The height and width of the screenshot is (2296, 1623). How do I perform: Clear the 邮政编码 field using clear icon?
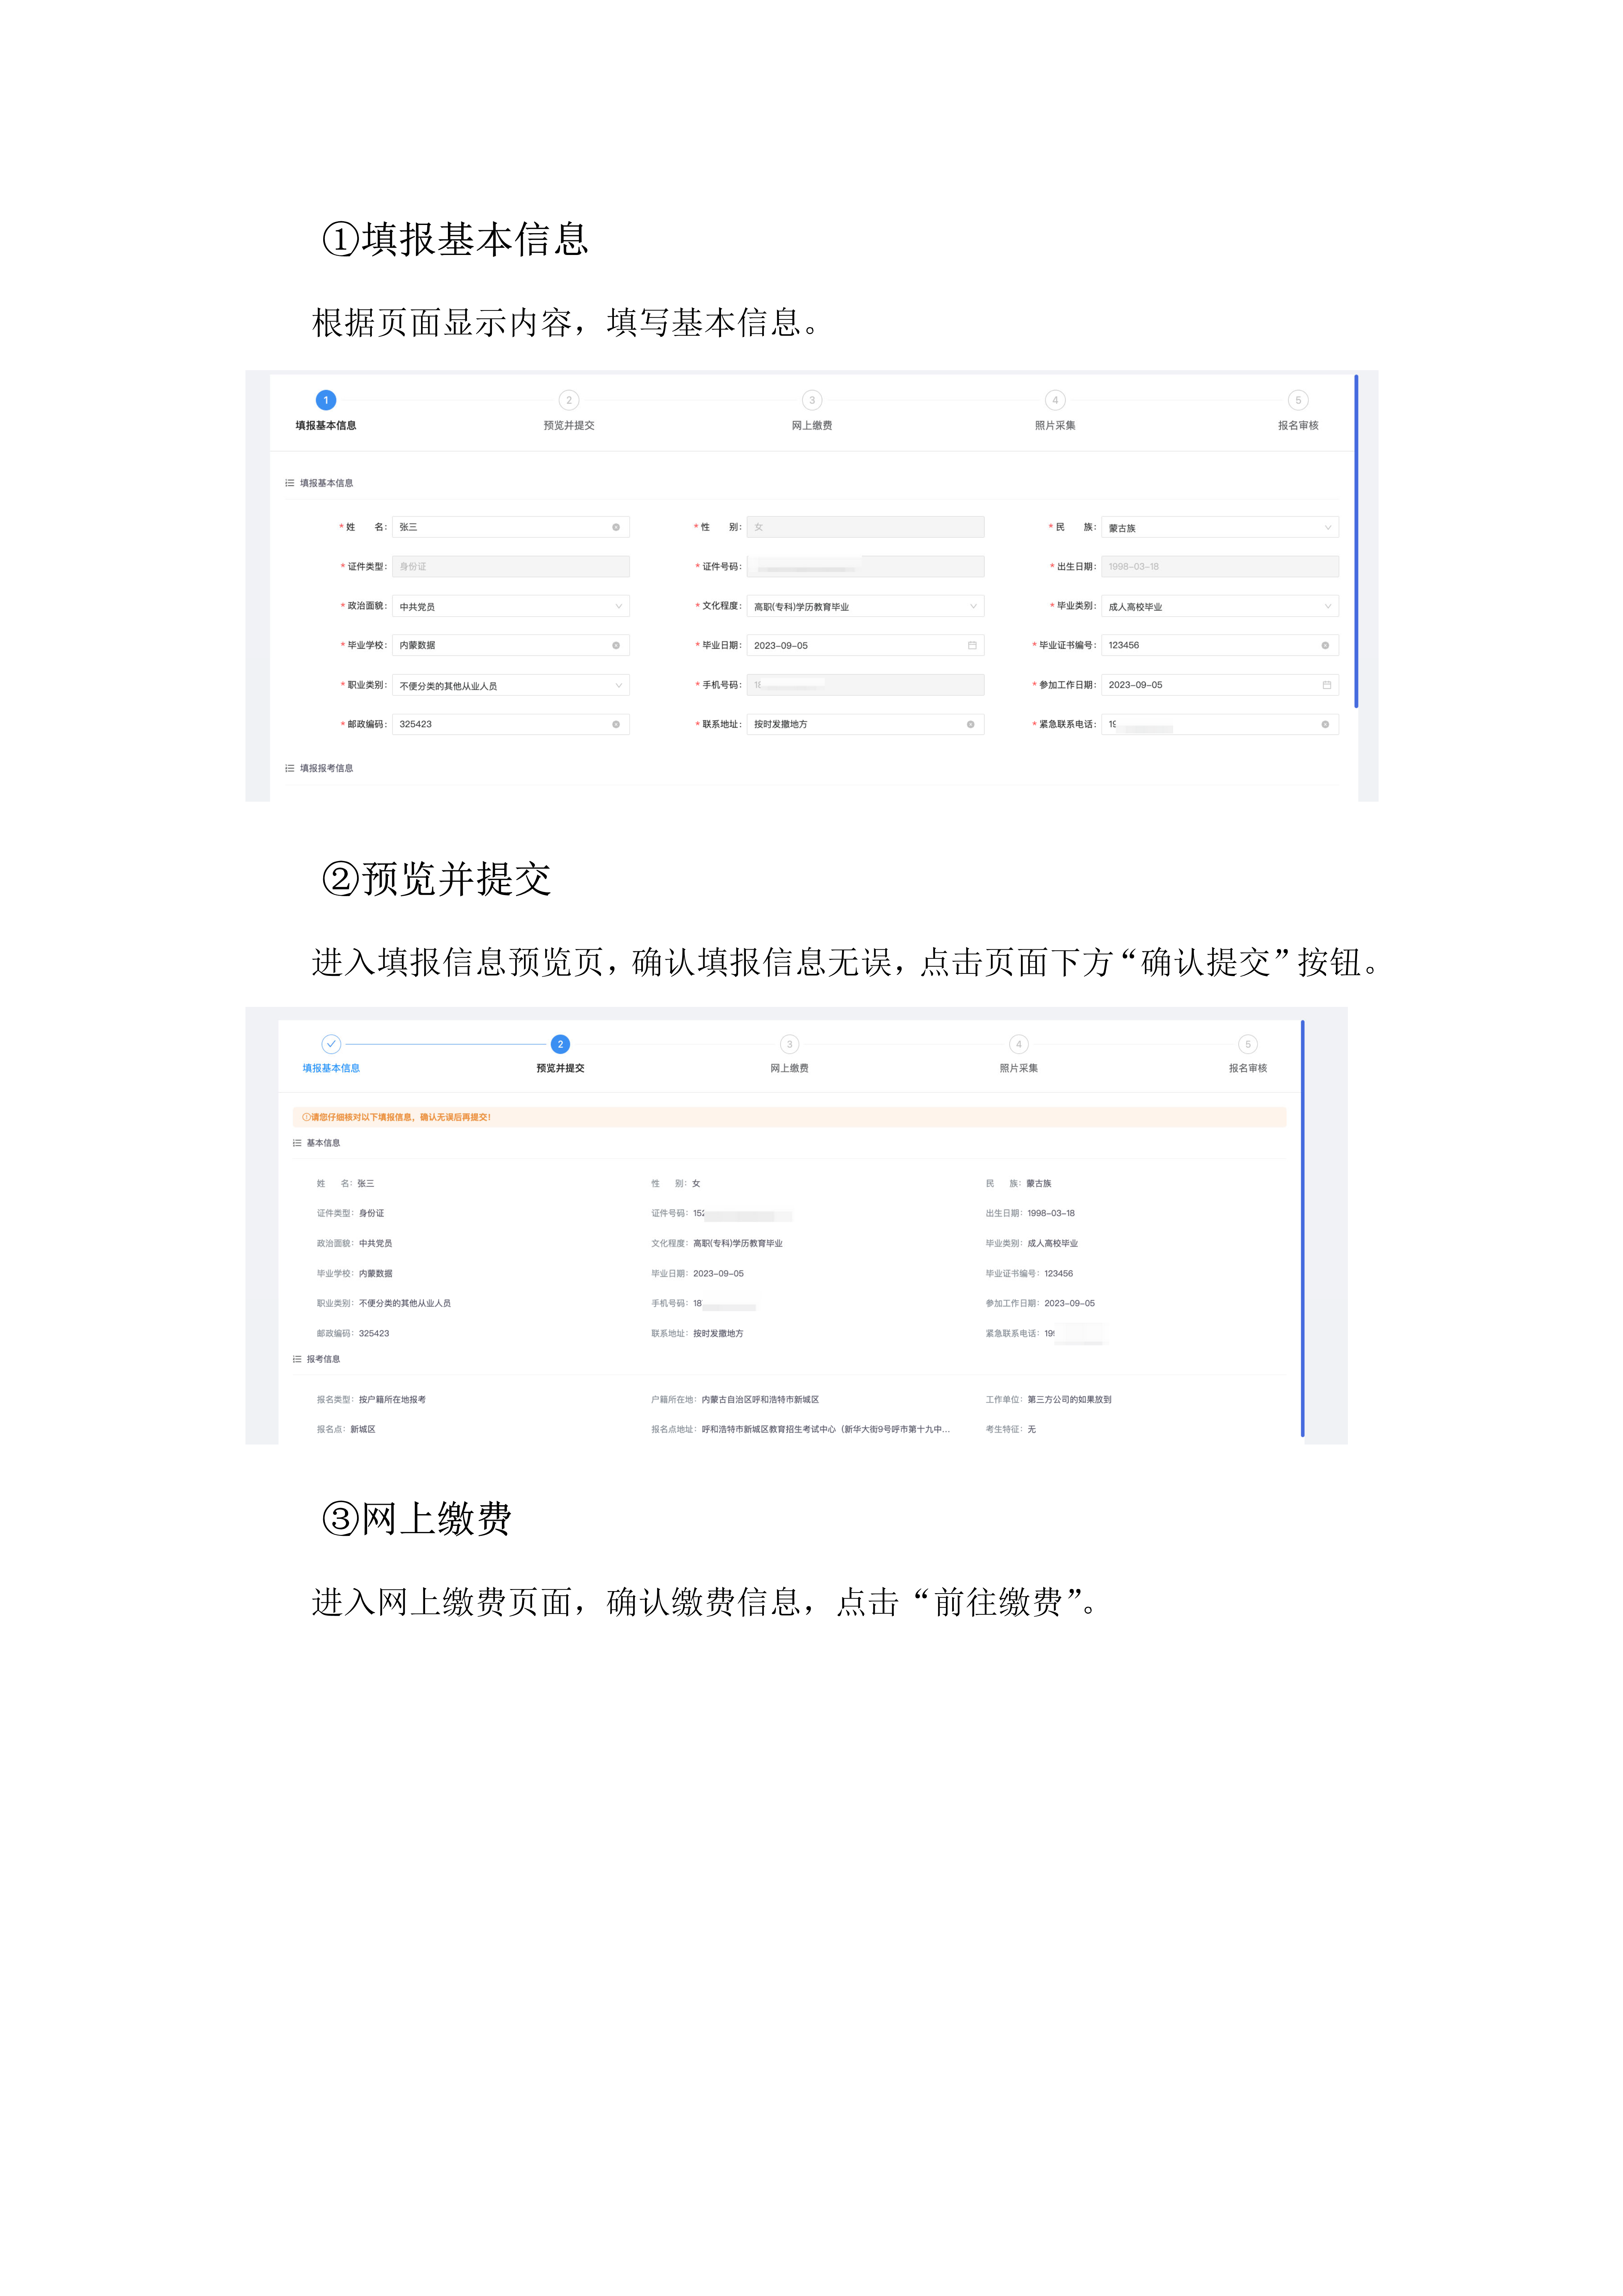[616, 724]
